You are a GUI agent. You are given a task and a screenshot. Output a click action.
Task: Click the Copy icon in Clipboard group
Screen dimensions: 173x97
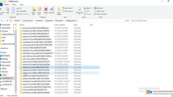click(x=8, y=11)
